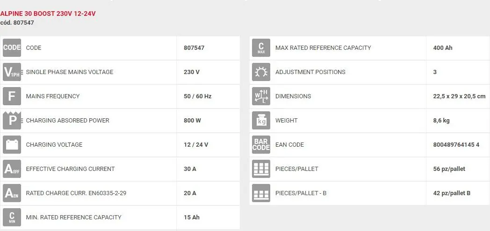Image resolution: width=490 pixels, height=231 pixels.
Task: Click the min rated capacity icon
Action: point(12,217)
